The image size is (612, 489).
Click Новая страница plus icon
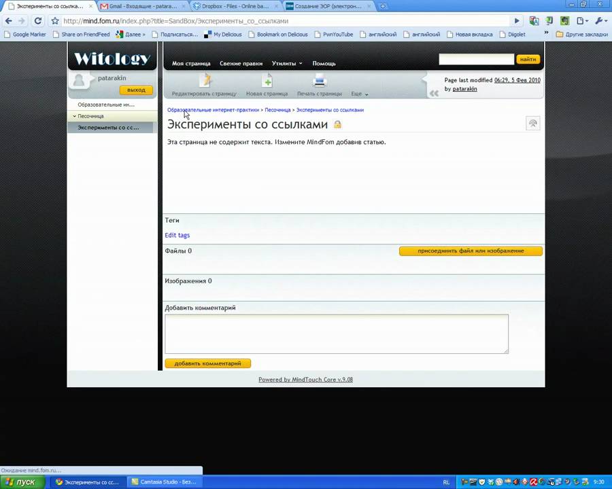[267, 81]
